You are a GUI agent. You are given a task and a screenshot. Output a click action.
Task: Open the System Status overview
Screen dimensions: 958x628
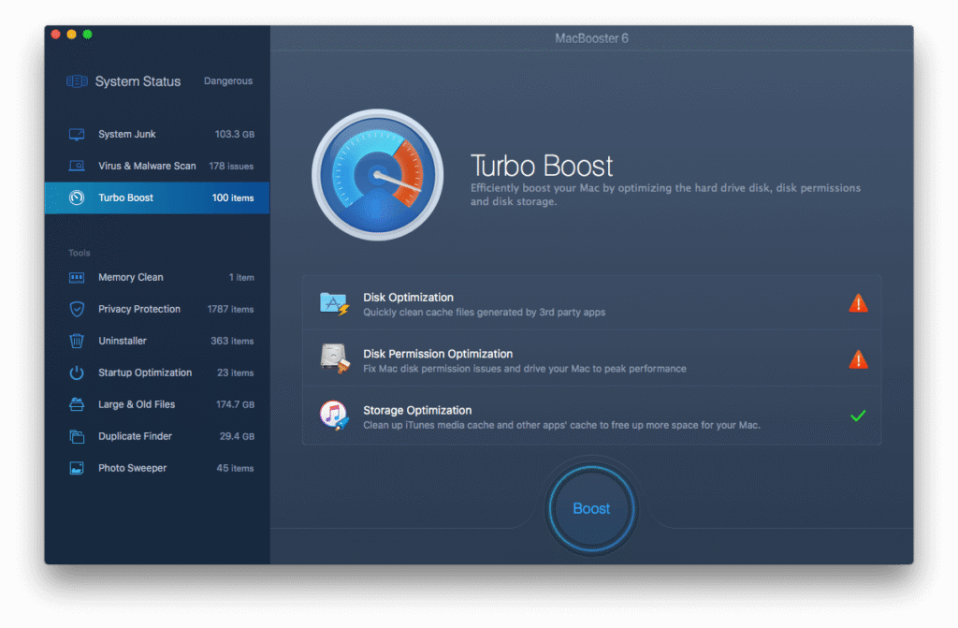point(137,81)
